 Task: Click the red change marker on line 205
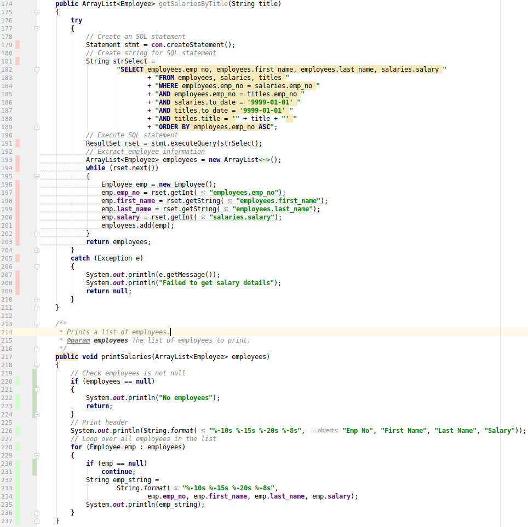point(18,258)
